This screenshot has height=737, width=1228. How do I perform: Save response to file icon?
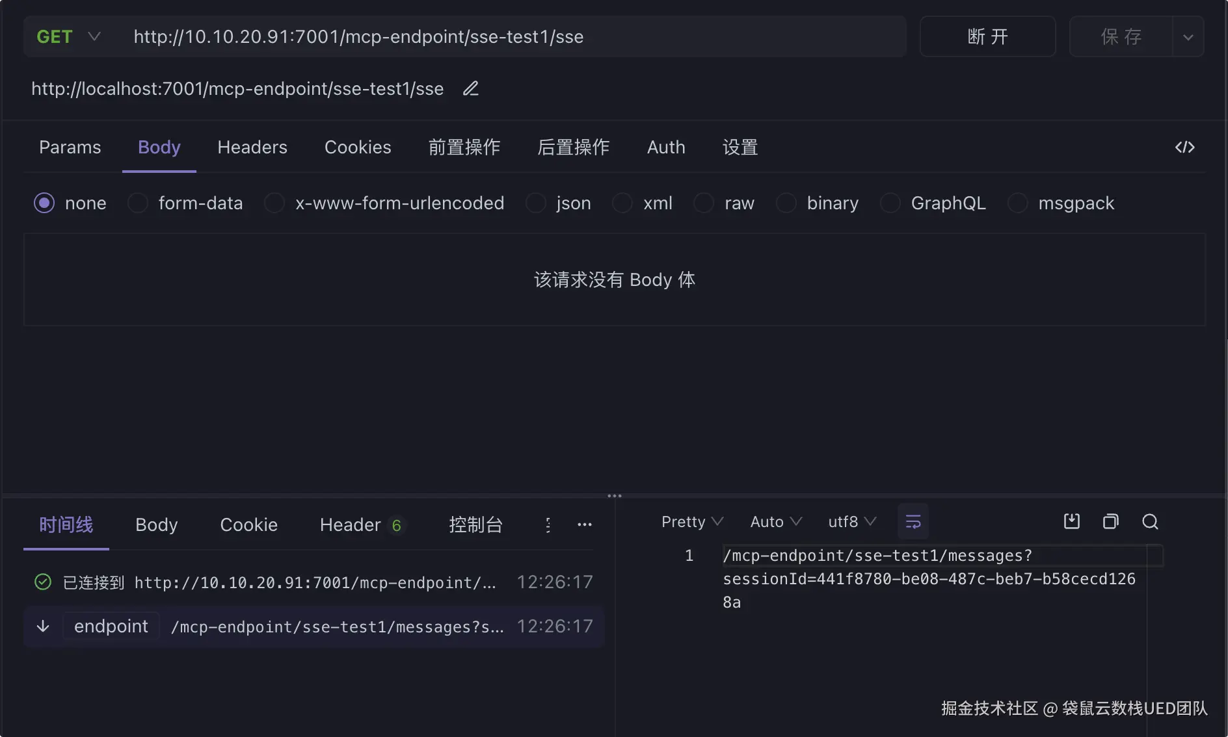pyautogui.click(x=1071, y=521)
